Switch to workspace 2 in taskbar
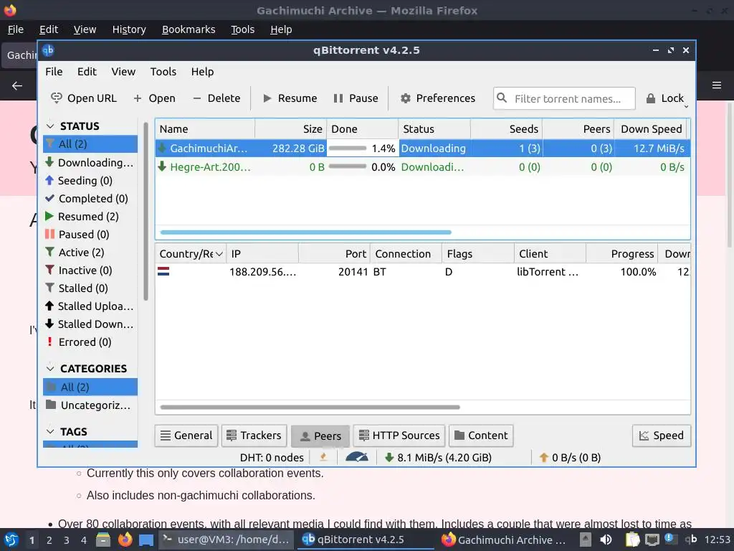The width and height of the screenshot is (734, 551). [49, 540]
